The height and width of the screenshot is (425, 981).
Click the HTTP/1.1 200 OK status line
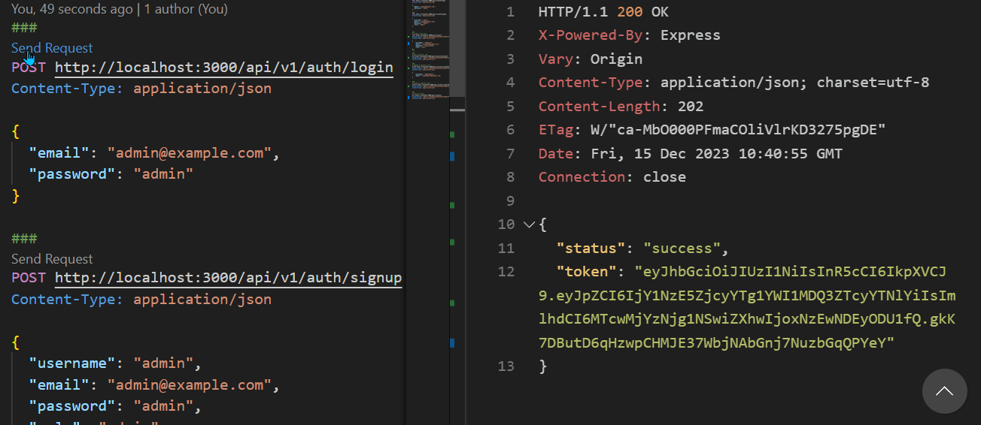coord(603,12)
